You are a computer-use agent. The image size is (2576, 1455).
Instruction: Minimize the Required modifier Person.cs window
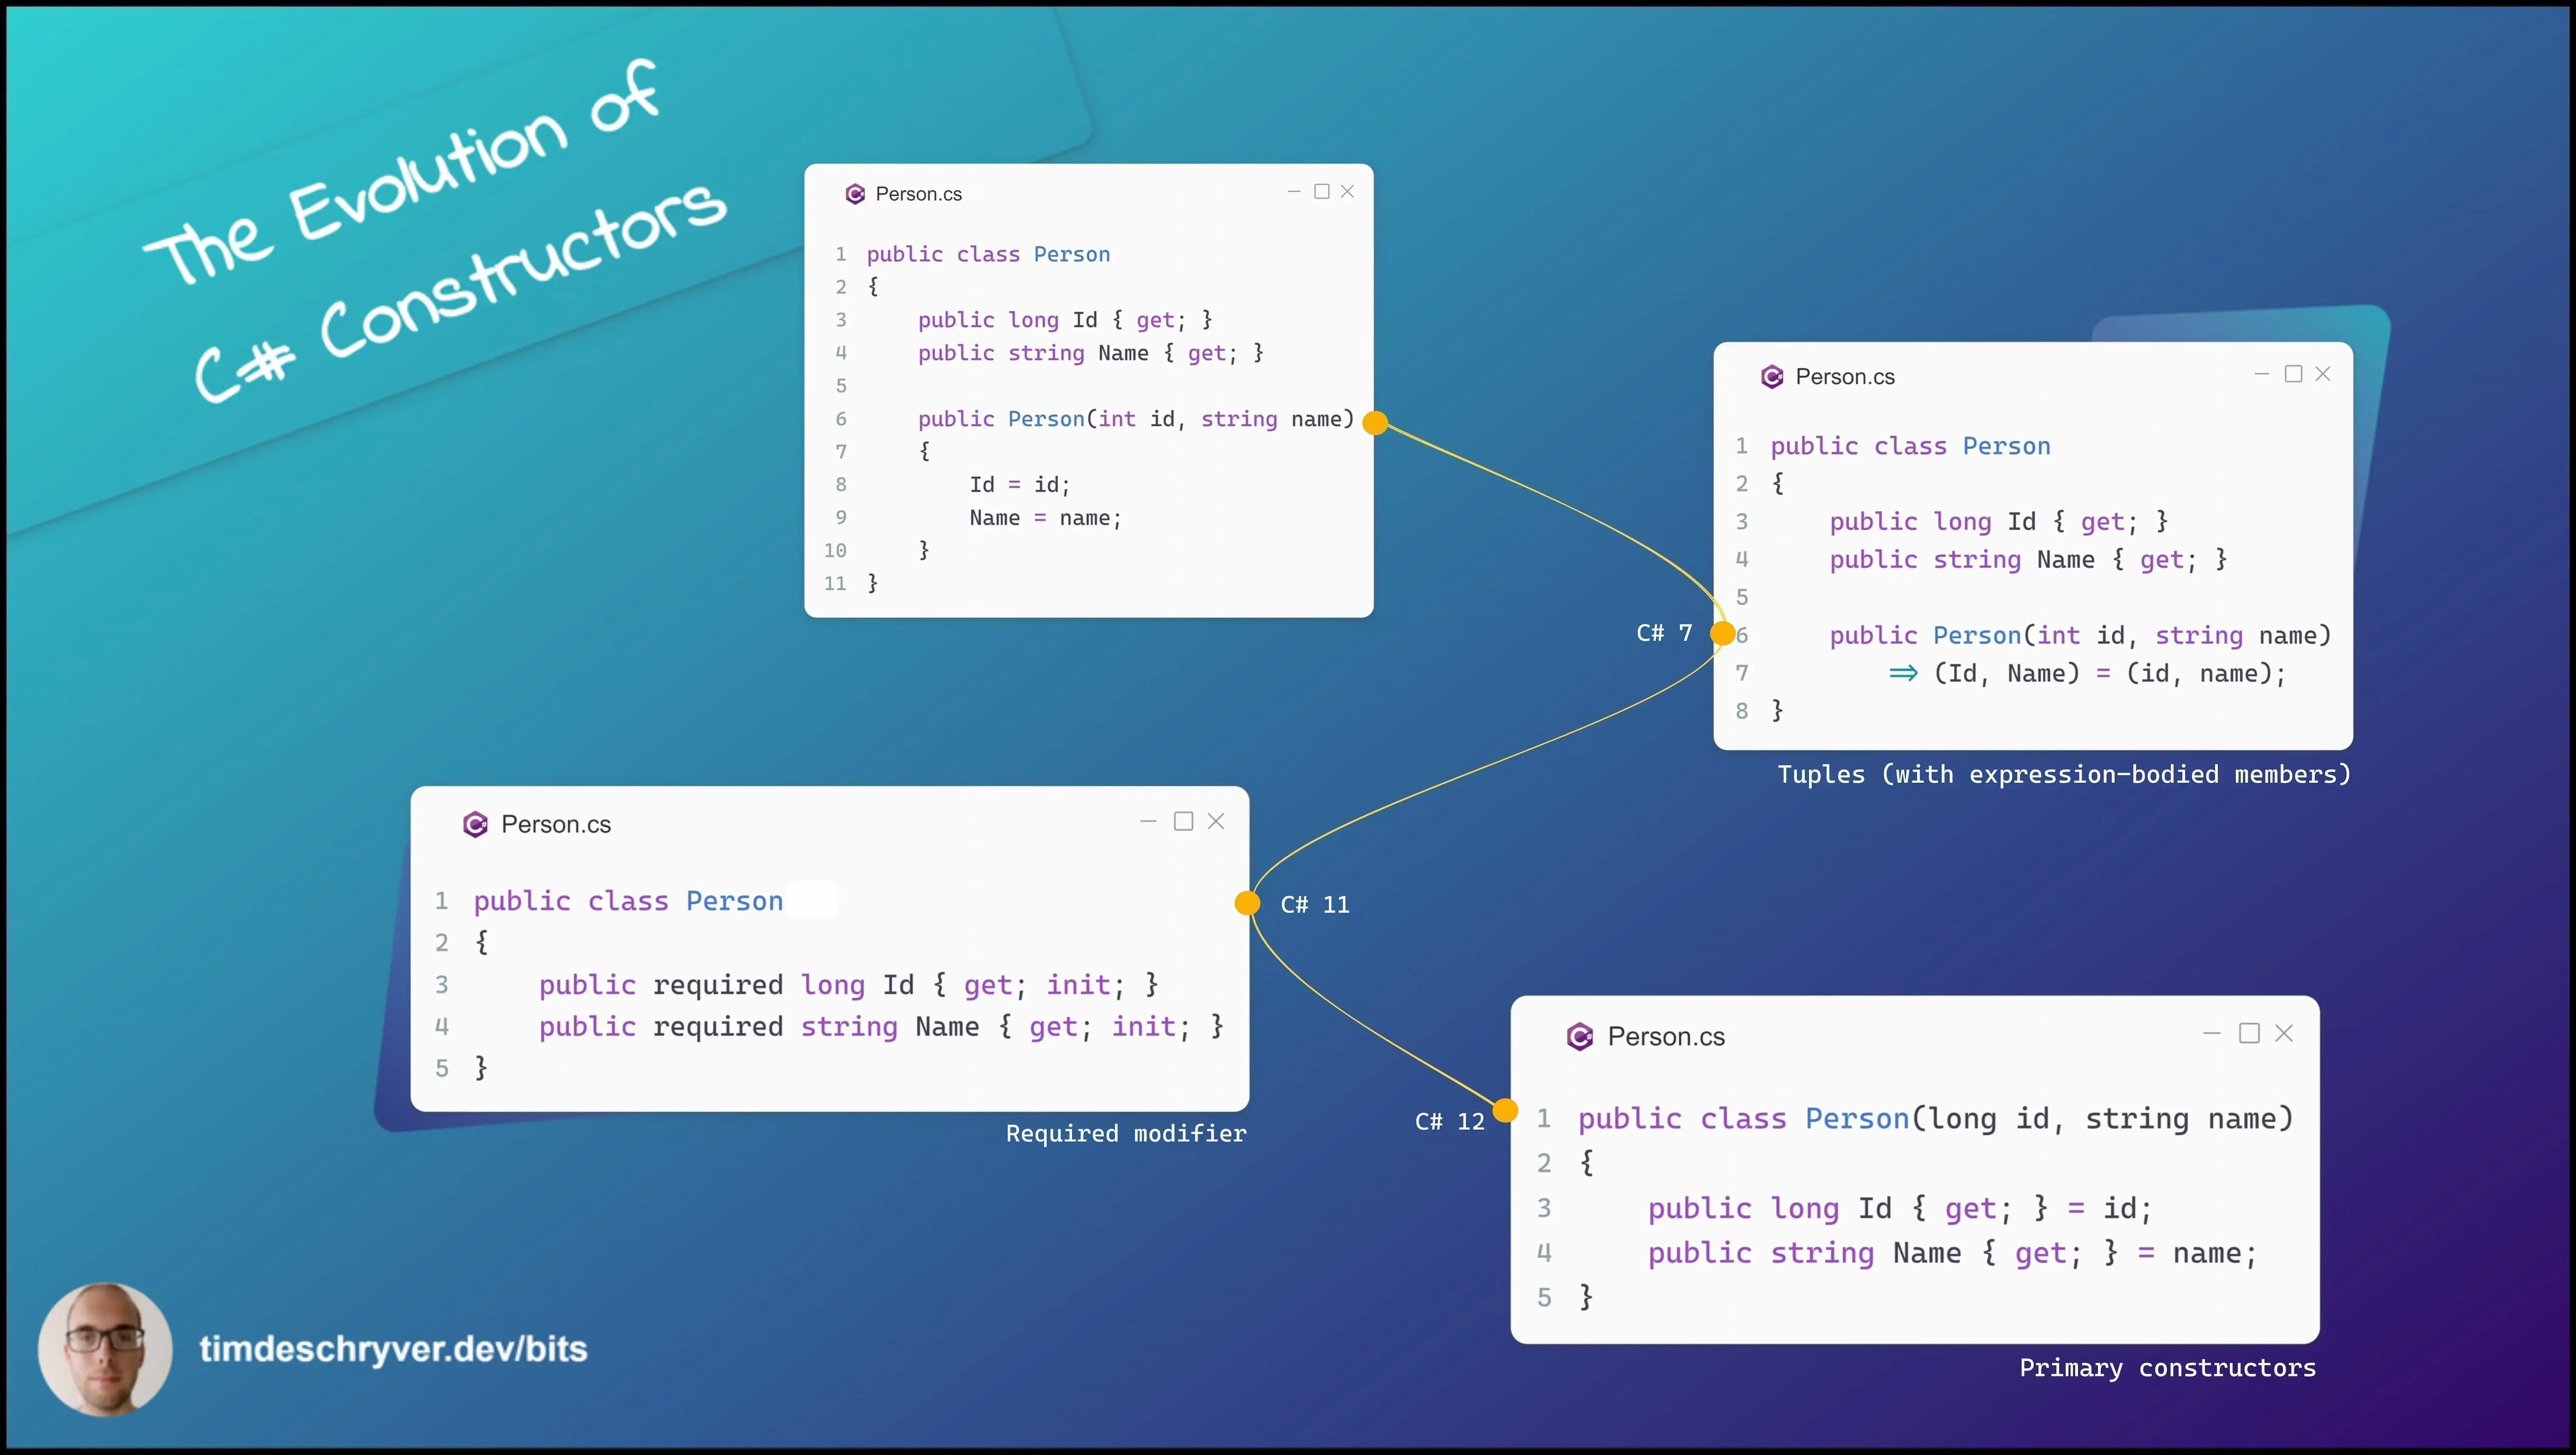tap(1148, 821)
